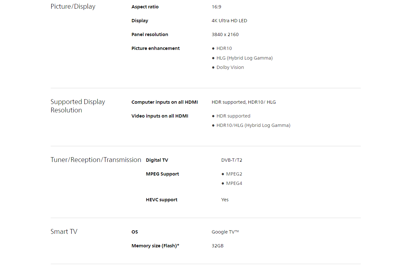
Task: Click HDR10/HLG (Hybrid Log Gamma) under Video inputs
Action: click(254, 125)
